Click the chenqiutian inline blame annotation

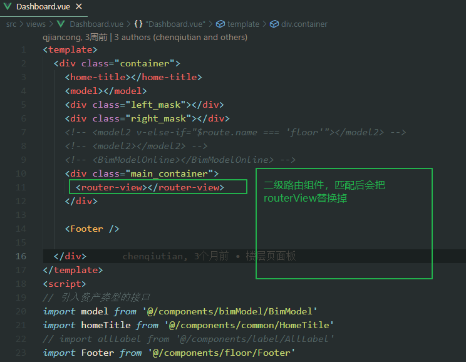point(209,256)
